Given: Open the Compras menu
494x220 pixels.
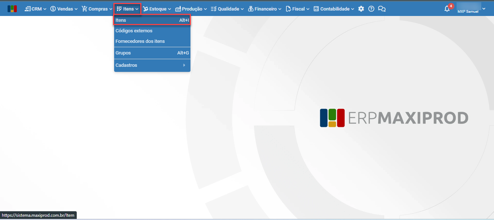Looking at the screenshot, I should pos(97,9).
